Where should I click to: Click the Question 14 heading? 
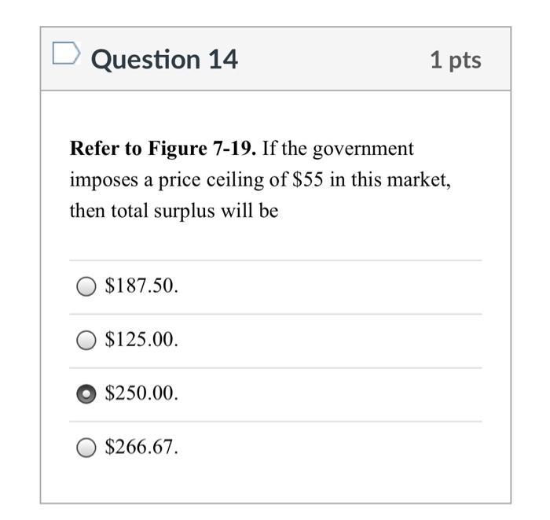(x=164, y=59)
